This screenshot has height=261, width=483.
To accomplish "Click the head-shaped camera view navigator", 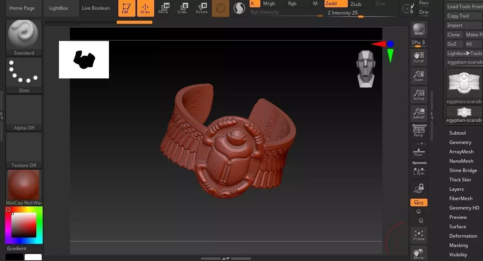I will pyautogui.click(x=366, y=69).
